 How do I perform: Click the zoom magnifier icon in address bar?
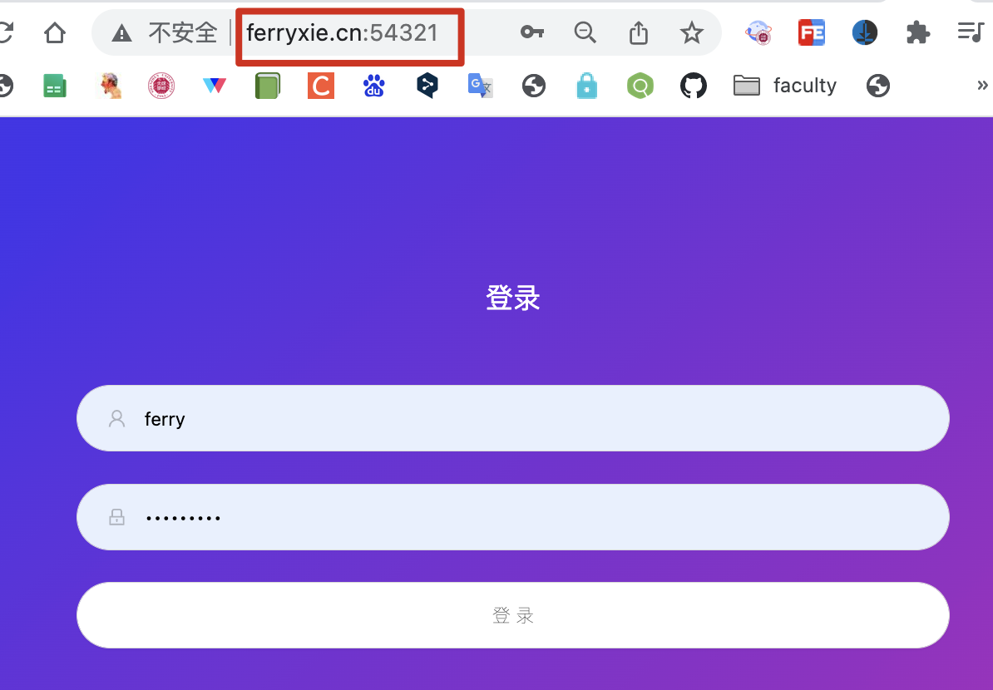click(x=585, y=33)
